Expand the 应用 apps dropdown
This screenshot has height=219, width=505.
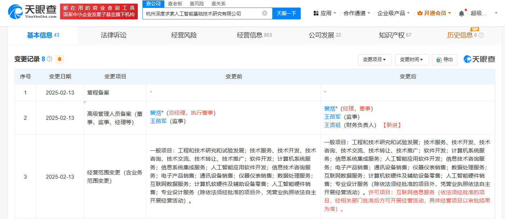coord(325,13)
